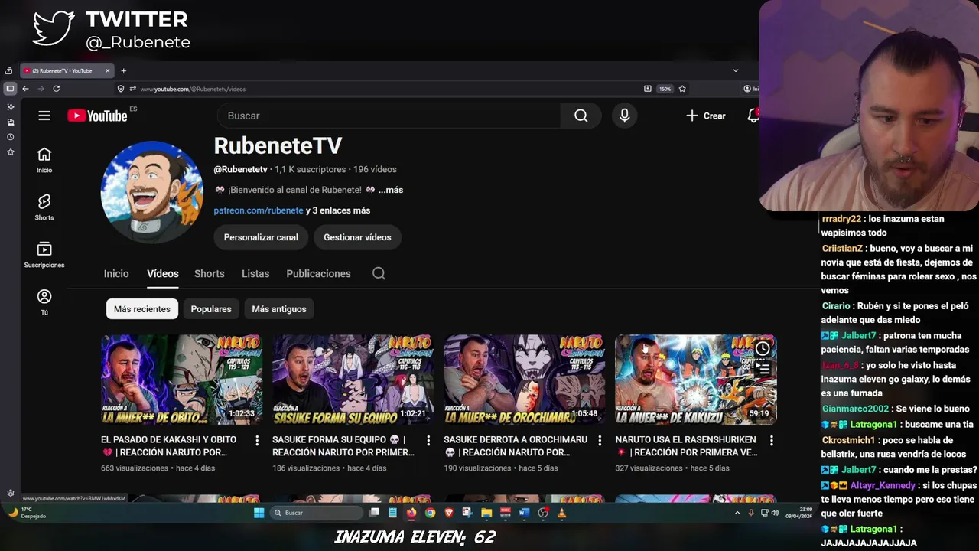The width and height of the screenshot is (979, 551).
Task: Open the site security shield icon
Action: coord(120,89)
